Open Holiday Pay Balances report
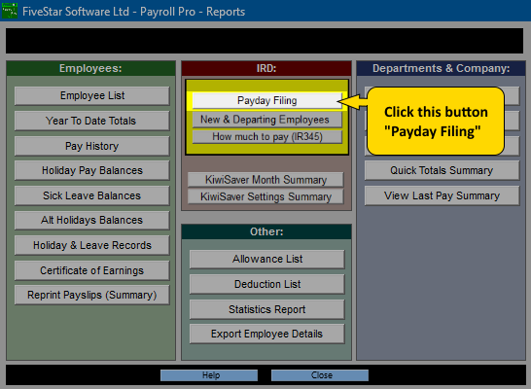Screen dimensions: 531x389 92,170
